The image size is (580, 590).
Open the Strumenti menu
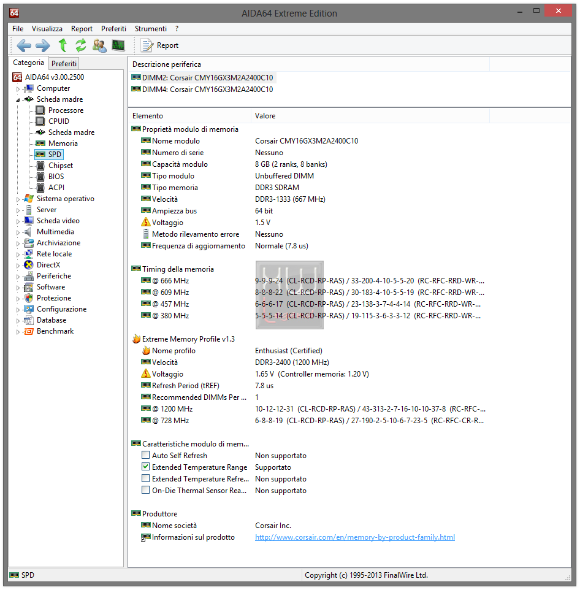(x=150, y=29)
